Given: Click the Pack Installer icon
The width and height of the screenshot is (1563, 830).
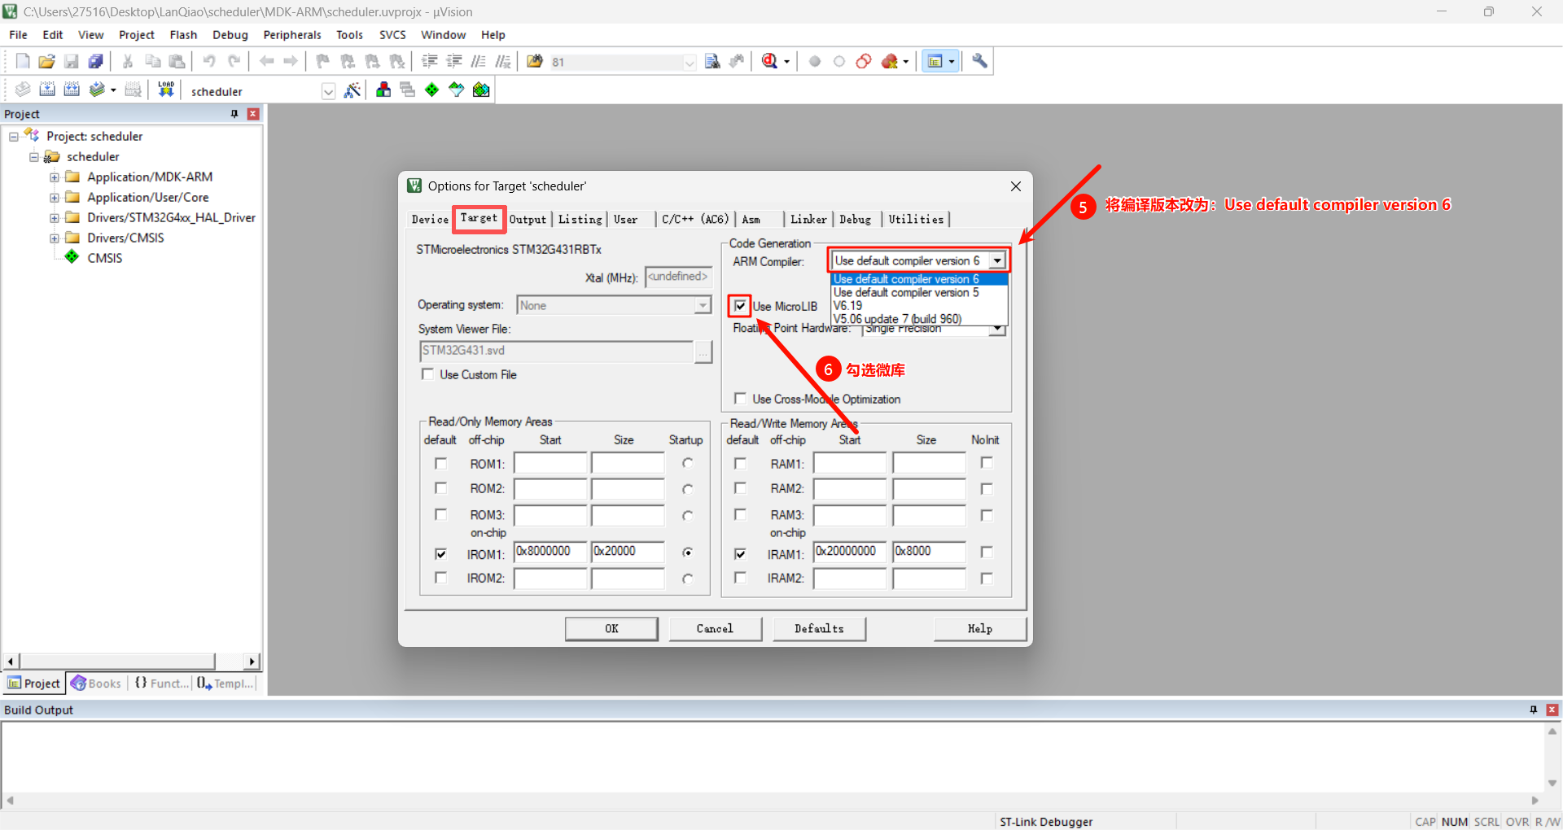Looking at the screenshot, I should 481,90.
